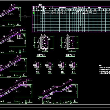This screenshot has height=110, width=110.
Task: Select the stair section label B
Action: [x=23, y=51]
